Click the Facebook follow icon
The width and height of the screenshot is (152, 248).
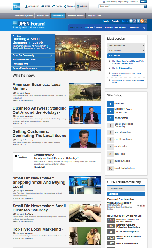coord(135,21)
